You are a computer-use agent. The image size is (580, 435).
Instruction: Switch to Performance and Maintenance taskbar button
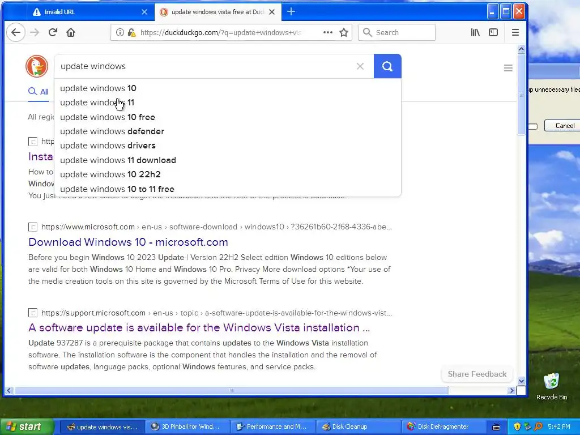pos(273,427)
